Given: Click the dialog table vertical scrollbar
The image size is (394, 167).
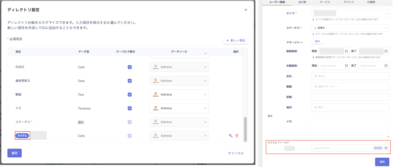Looking at the screenshot, I should click(245, 129).
